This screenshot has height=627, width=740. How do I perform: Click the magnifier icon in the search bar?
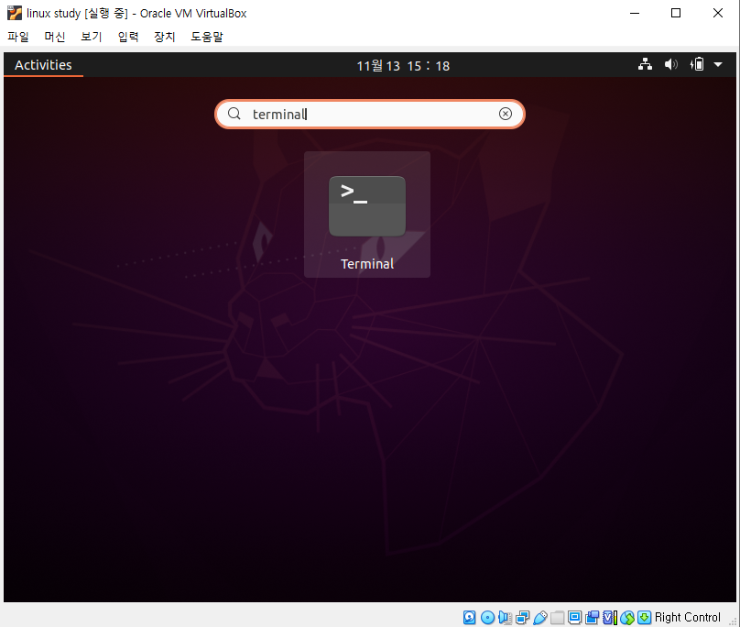tap(234, 114)
